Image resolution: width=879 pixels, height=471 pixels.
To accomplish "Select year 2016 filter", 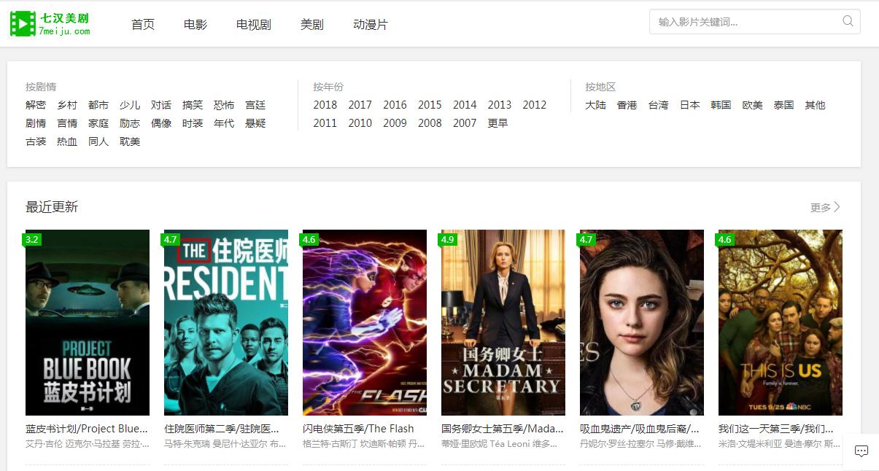I will coord(395,105).
